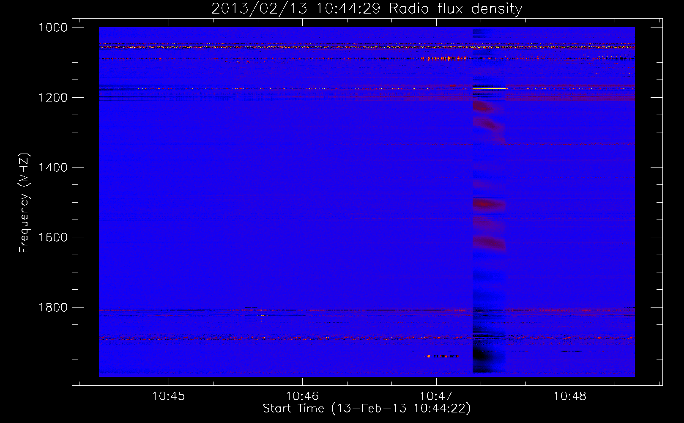Click the plot title '2013/02/13 10:44:29 Radio flux density'

[x=367, y=8]
